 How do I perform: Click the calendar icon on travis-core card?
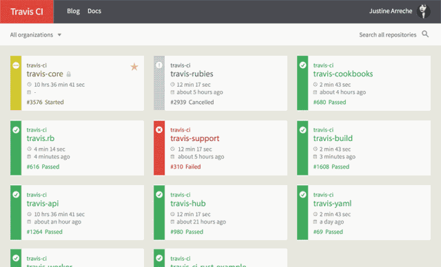29,92
